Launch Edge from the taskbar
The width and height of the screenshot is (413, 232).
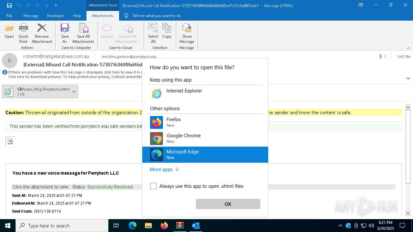(x=133, y=226)
